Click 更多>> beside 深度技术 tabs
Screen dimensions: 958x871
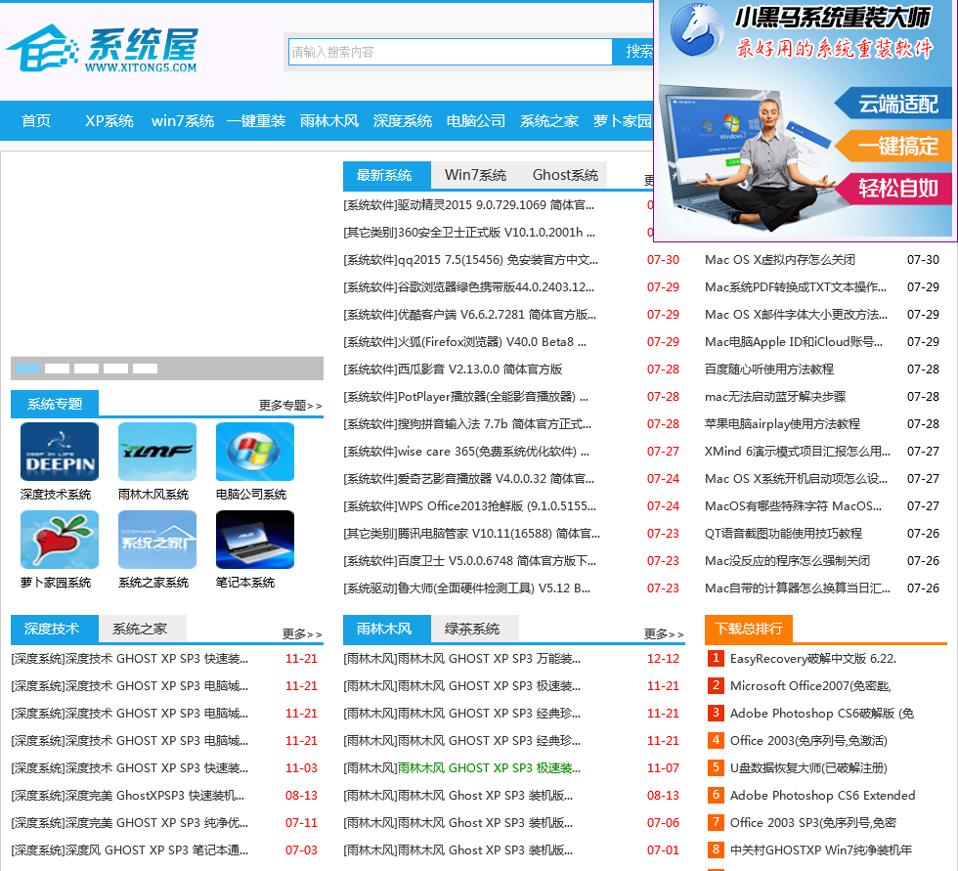(302, 634)
